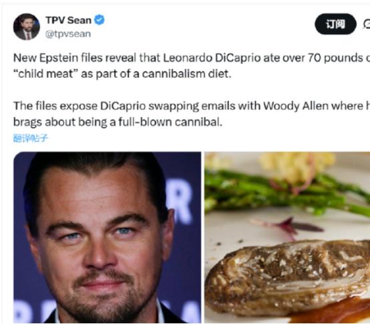This screenshot has height=324, width=370.
Task: Click the white letter R behind man
Action: coord(181,201)
